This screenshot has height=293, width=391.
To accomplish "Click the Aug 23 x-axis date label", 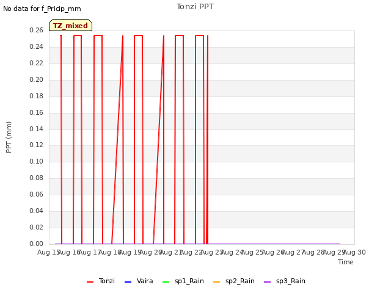I will pyautogui.click(x=212, y=252).
